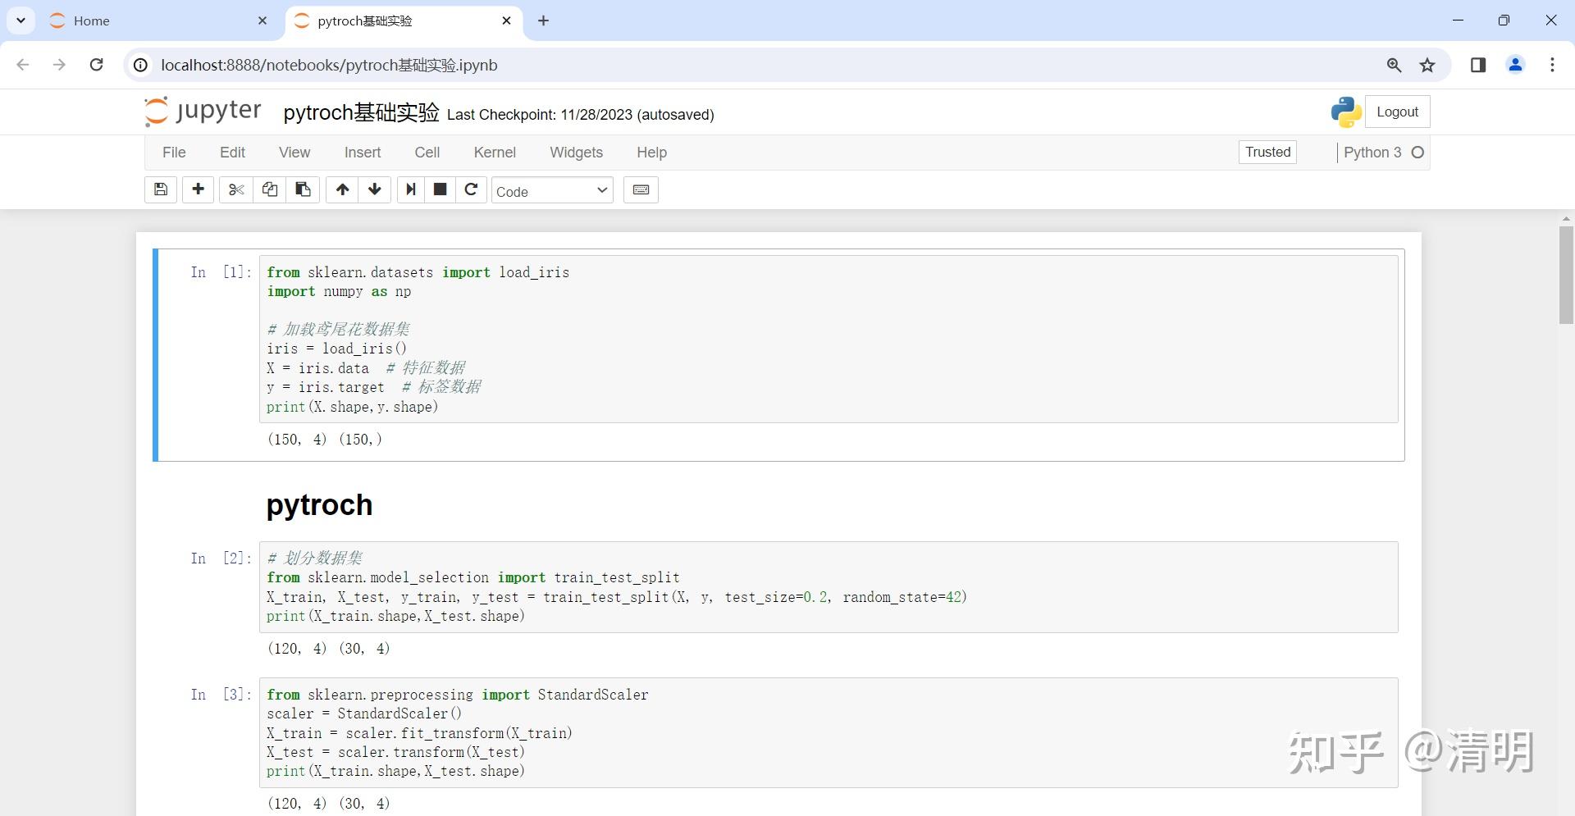Image resolution: width=1575 pixels, height=816 pixels.
Task: Restart the kernel using refresh icon
Action: 471,189
